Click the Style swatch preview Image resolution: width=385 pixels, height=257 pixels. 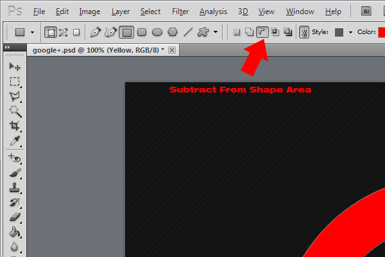pyautogui.click(x=339, y=32)
